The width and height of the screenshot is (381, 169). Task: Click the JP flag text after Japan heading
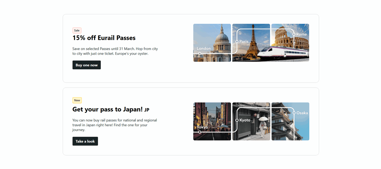click(x=147, y=110)
